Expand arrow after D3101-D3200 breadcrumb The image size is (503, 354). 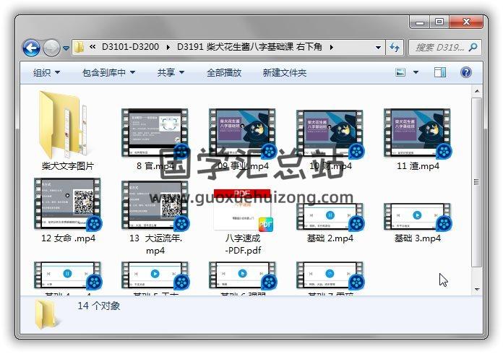pyautogui.click(x=168, y=48)
